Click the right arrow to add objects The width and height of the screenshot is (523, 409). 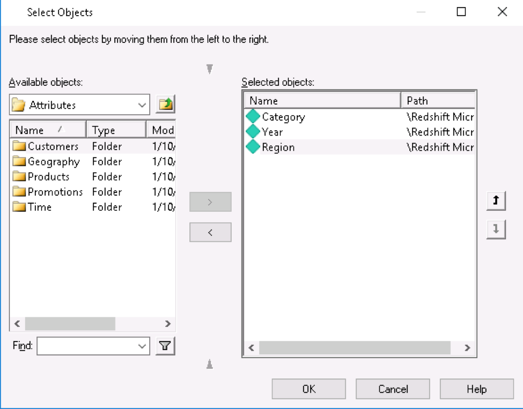point(210,202)
